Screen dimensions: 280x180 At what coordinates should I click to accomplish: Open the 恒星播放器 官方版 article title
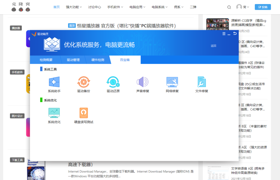point(126,26)
